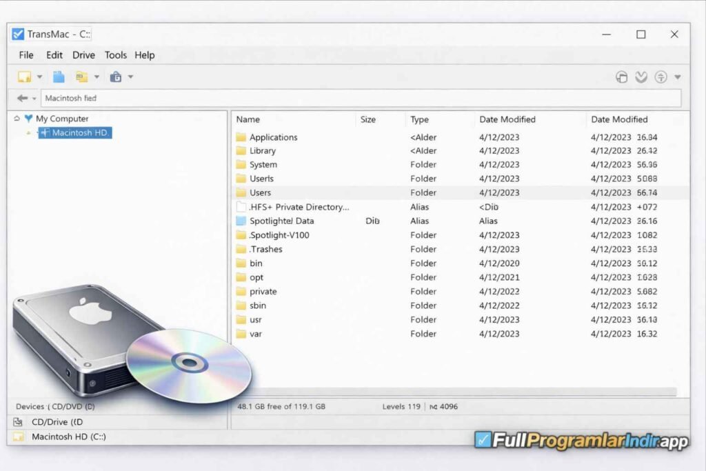The image size is (706, 471).
Task: Click the horizontal scrollbar under the file list
Action: [x=455, y=392]
